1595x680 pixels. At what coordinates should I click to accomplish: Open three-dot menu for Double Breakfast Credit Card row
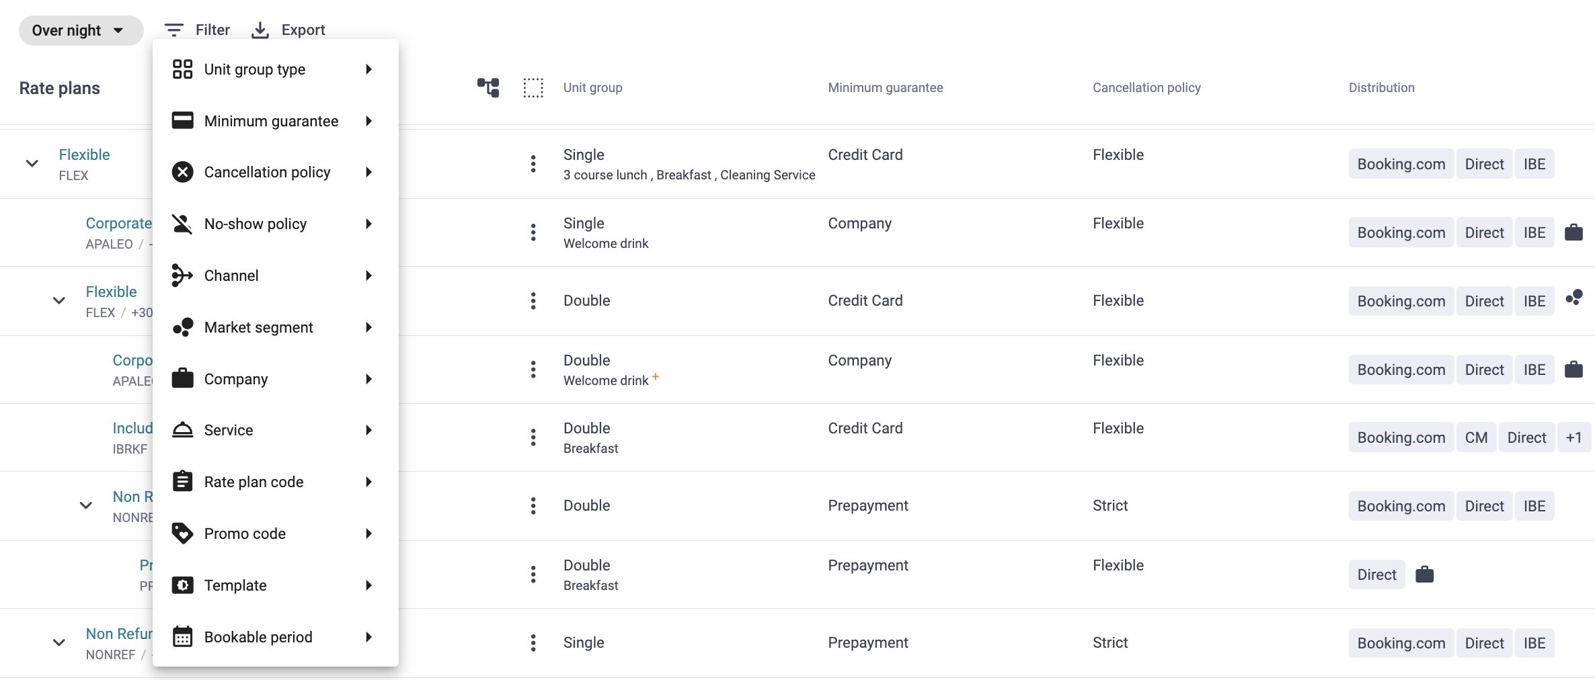(533, 437)
